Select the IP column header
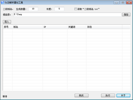This screenshot has height=100, width=133. point(55,27)
